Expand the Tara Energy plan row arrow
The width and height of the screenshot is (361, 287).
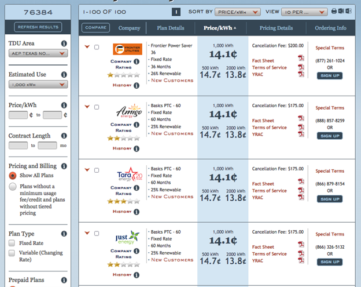87,170
